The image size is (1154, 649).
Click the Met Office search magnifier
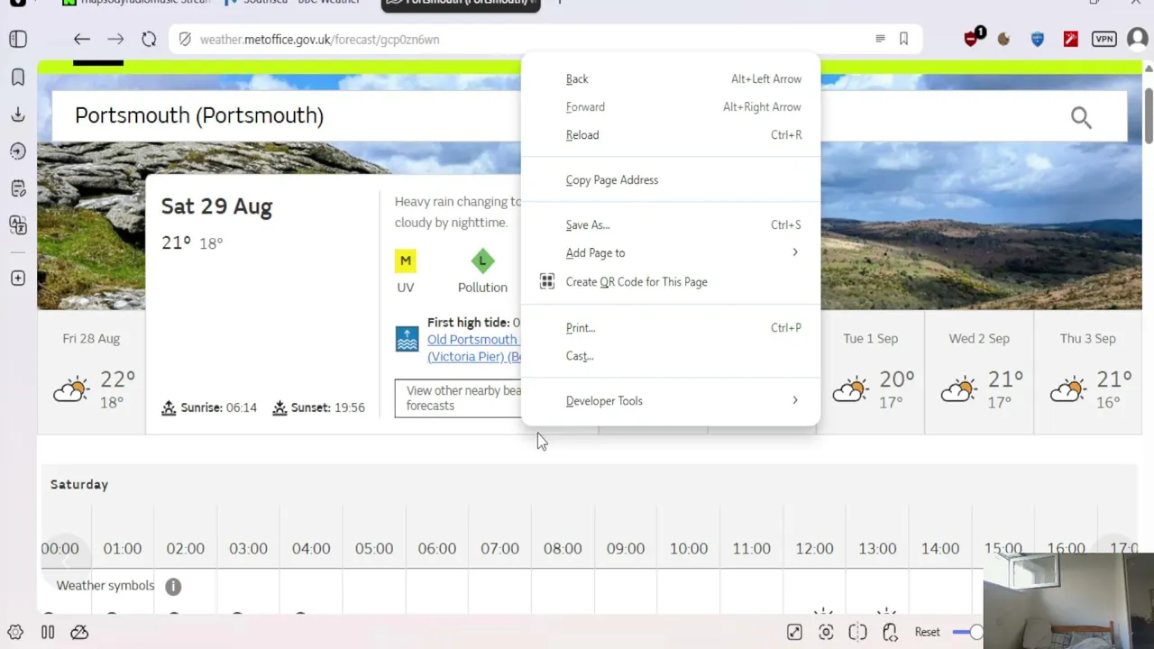[1081, 117]
